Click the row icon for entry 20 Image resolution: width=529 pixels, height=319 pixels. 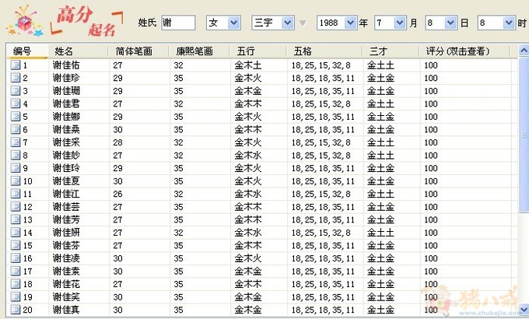point(16,310)
